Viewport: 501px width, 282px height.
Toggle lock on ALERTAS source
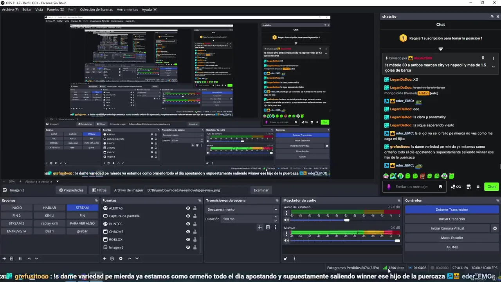195,208
